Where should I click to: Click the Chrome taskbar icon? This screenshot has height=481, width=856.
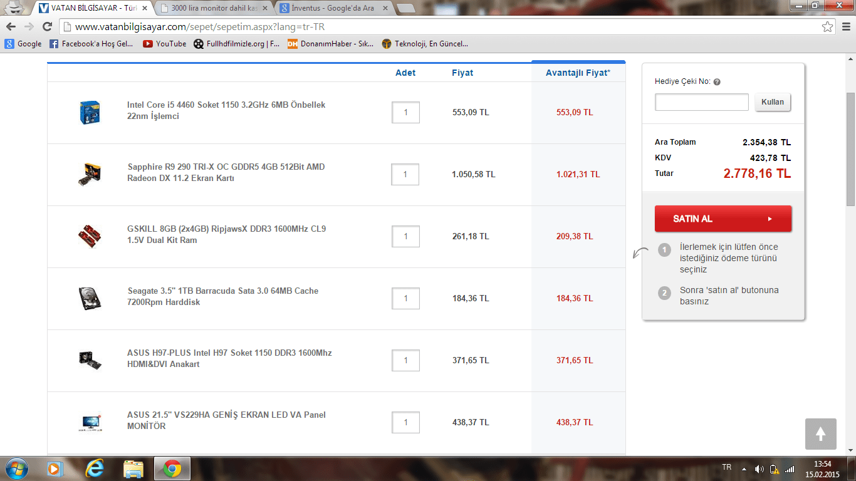(172, 468)
